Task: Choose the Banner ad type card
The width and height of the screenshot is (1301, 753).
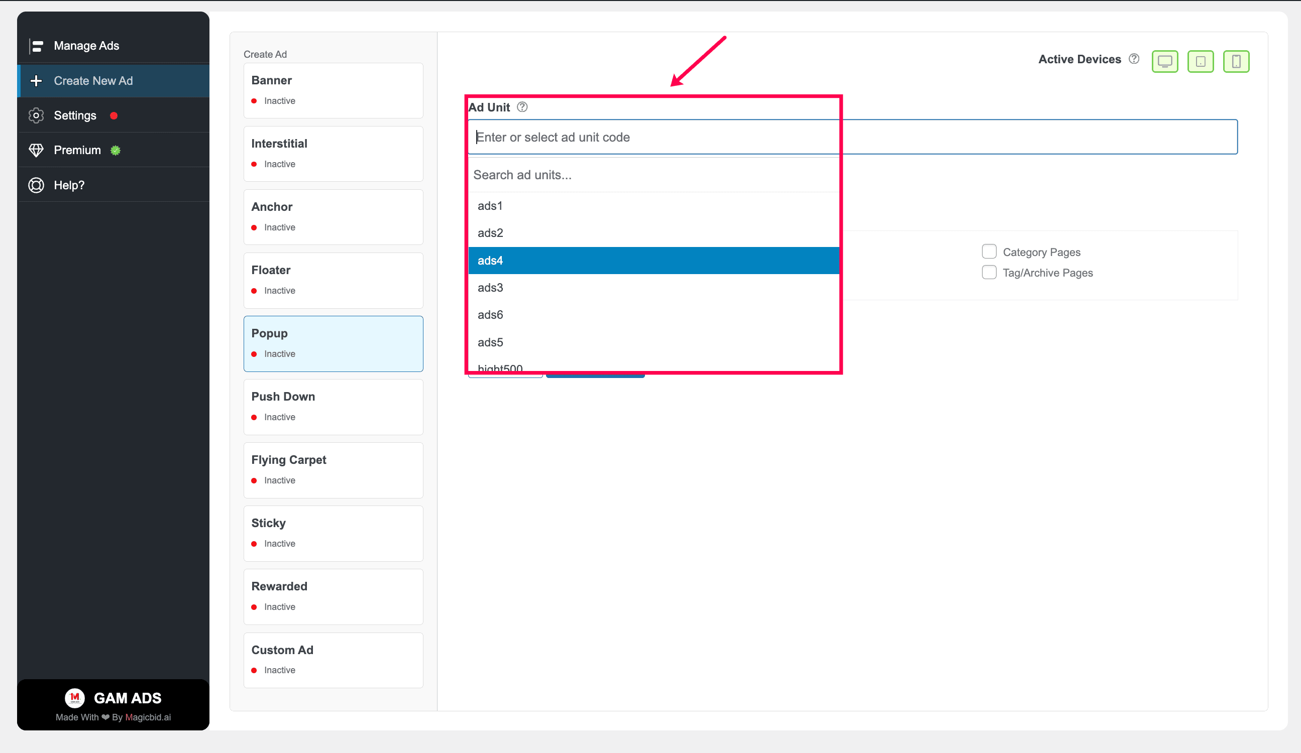Action: (x=334, y=91)
